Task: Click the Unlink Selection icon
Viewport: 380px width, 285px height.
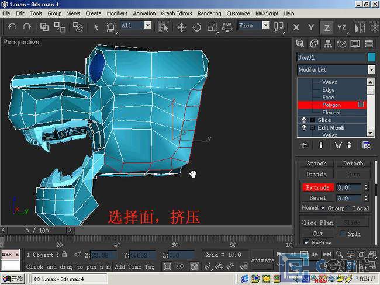Action: pos(60,27)
